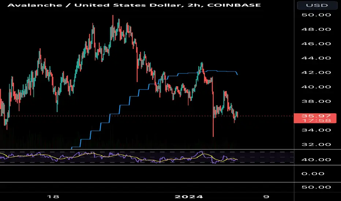Click the 42.00 price axis label
Image resolution: width=341 pixels, height=201 pixels.
[316, 72]
